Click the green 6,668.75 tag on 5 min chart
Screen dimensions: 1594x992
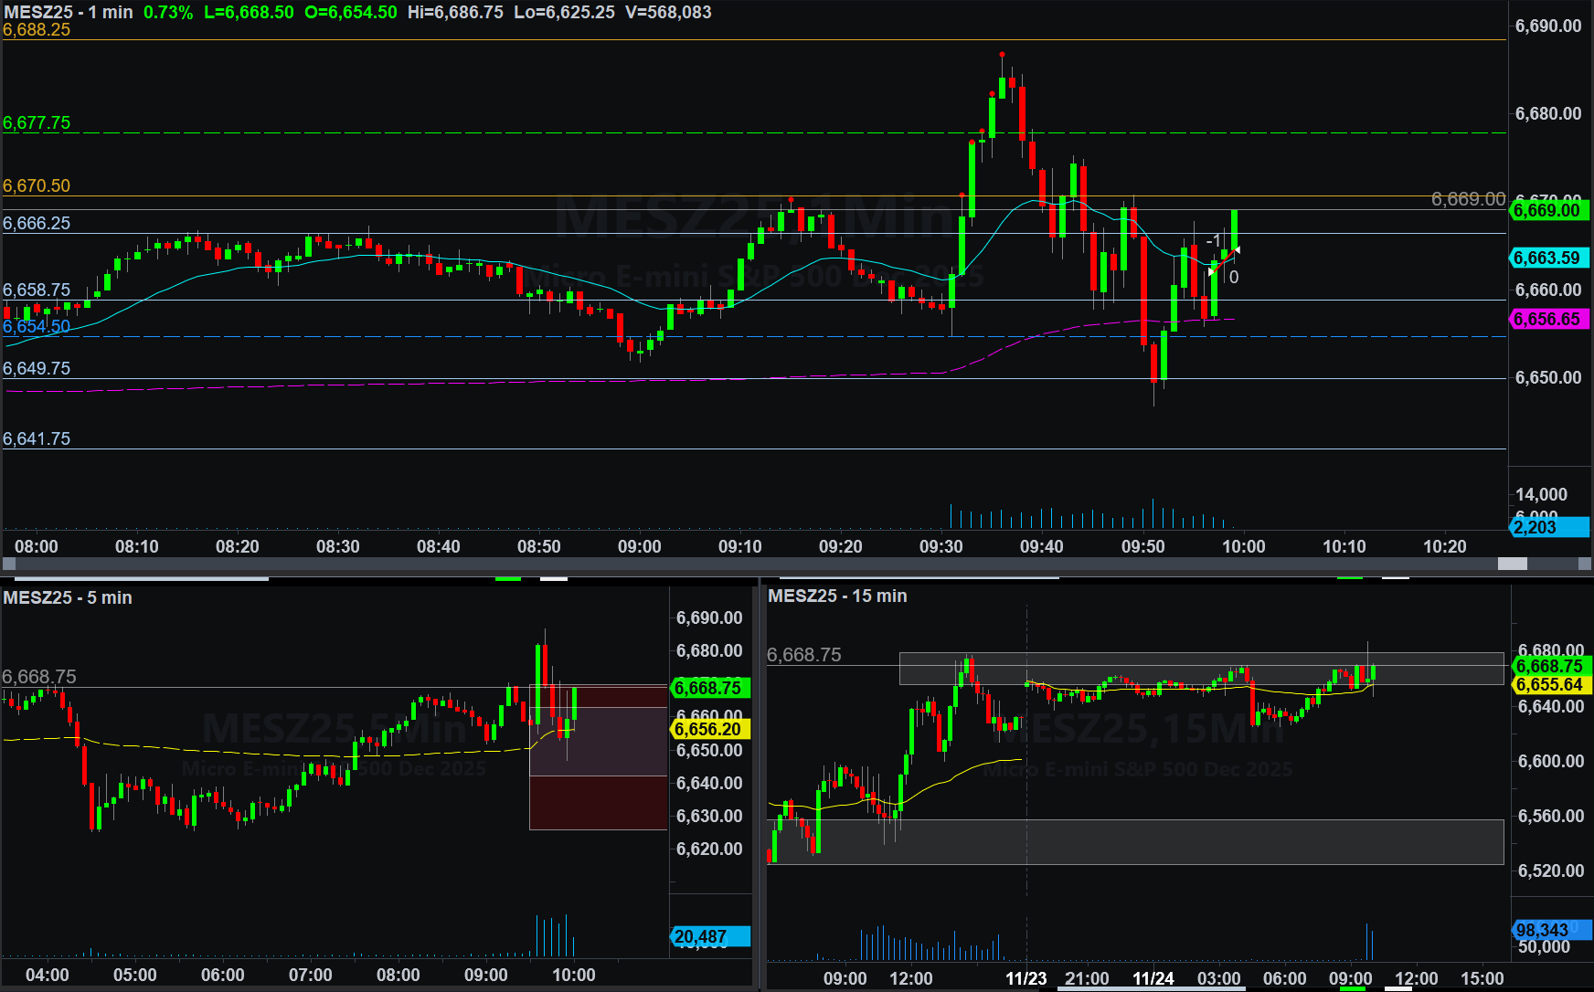pyautogui.click(x=709, y=689)
